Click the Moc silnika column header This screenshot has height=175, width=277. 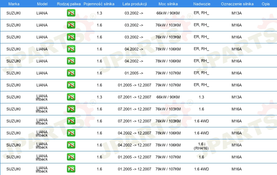tap(168, 4)
